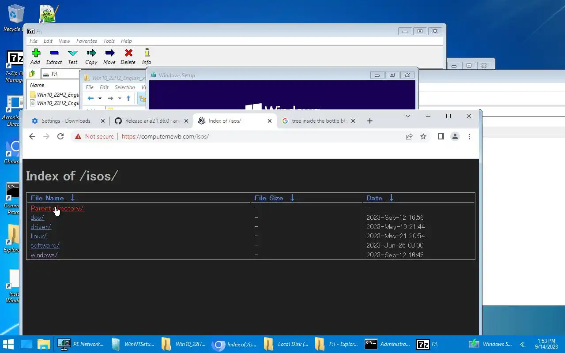Open the back history dropdown in the explorer window
The image size is (565, 353).
(x=100, y=98)
